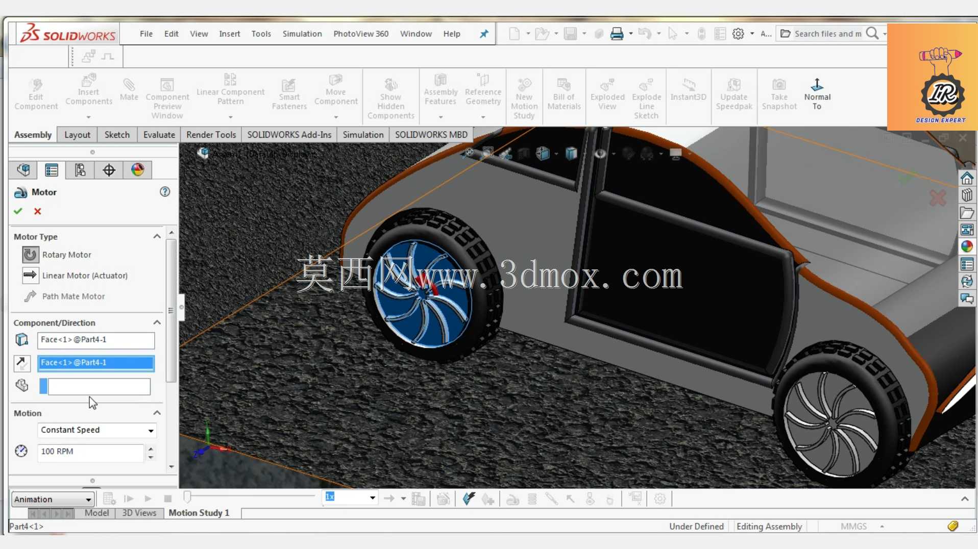
Task: Switch to the Simulation ribbon tab
Action: pyautogui.click(x=363, y=135)
